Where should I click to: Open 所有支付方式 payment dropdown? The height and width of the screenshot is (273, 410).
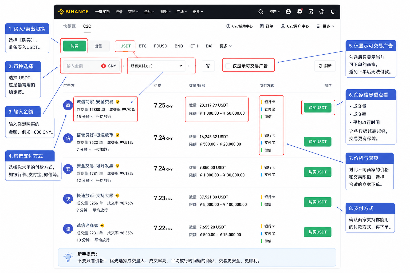157,66
